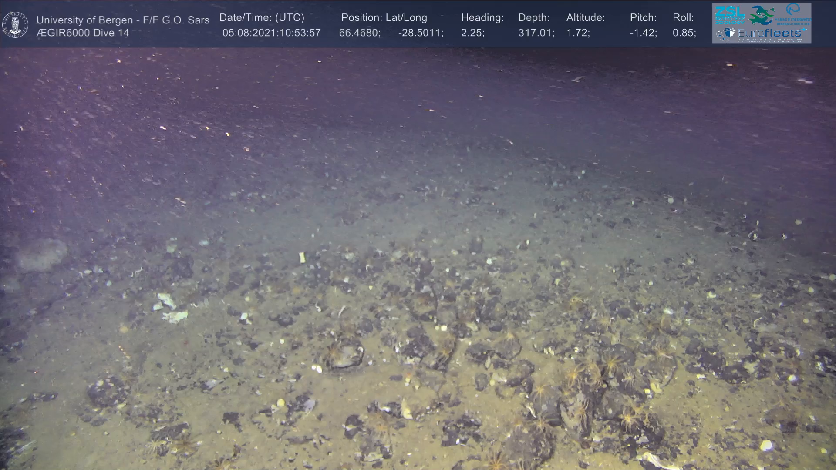
Task: Click the timestamp 05:08:2021:10:53:57
Action: [271, 33]
